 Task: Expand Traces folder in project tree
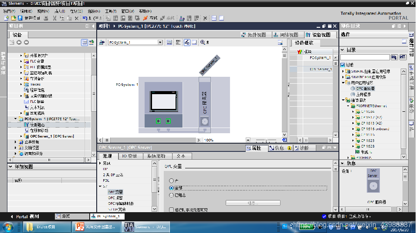point(21,84)
